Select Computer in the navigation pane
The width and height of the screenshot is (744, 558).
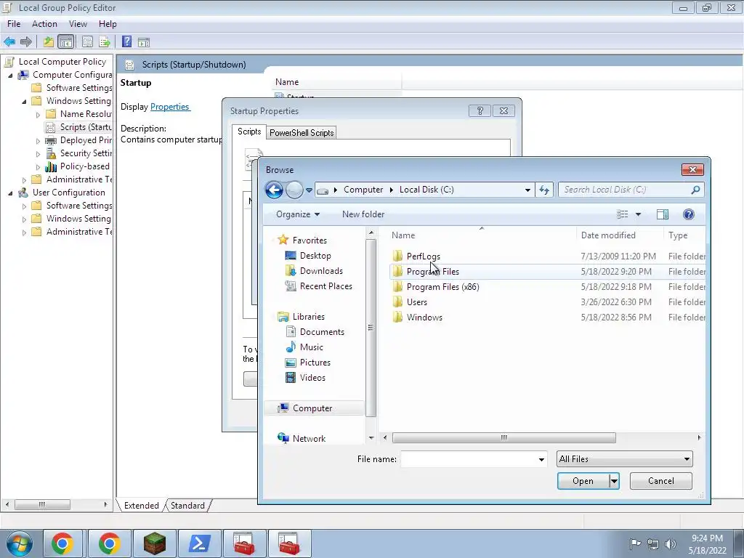pyautogui.click(x=314, y=408)
